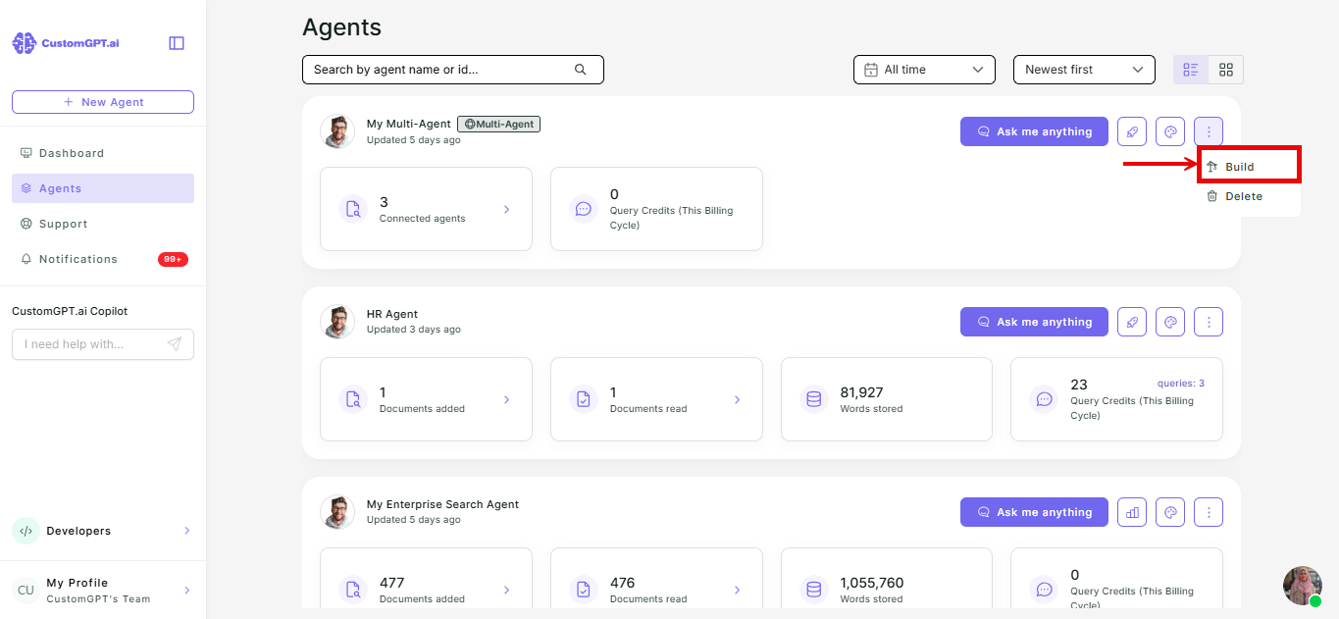Open the palette icon for My Enterprise Search Agent
The width and height of the screenshot is (1339, 619).
point(1170,512)
